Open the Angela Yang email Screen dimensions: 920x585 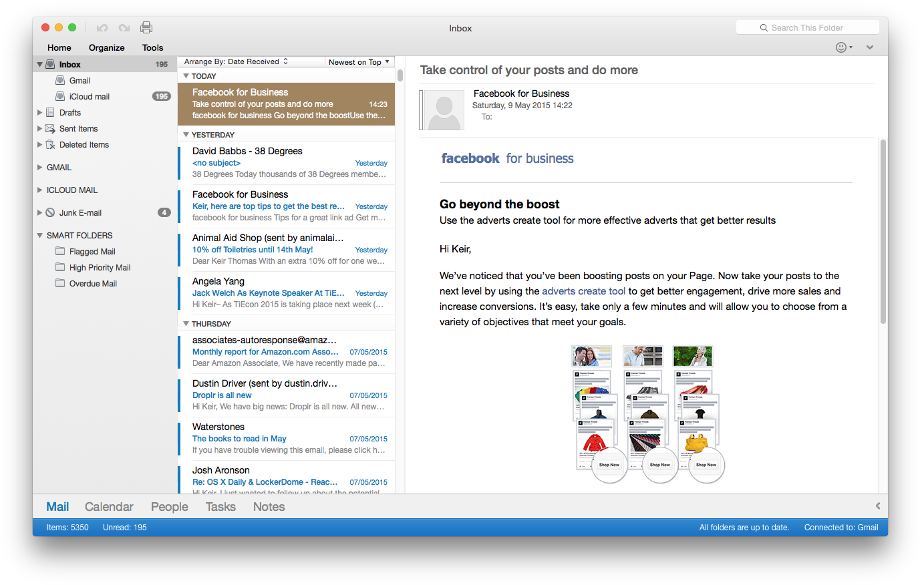click(287, 292)
